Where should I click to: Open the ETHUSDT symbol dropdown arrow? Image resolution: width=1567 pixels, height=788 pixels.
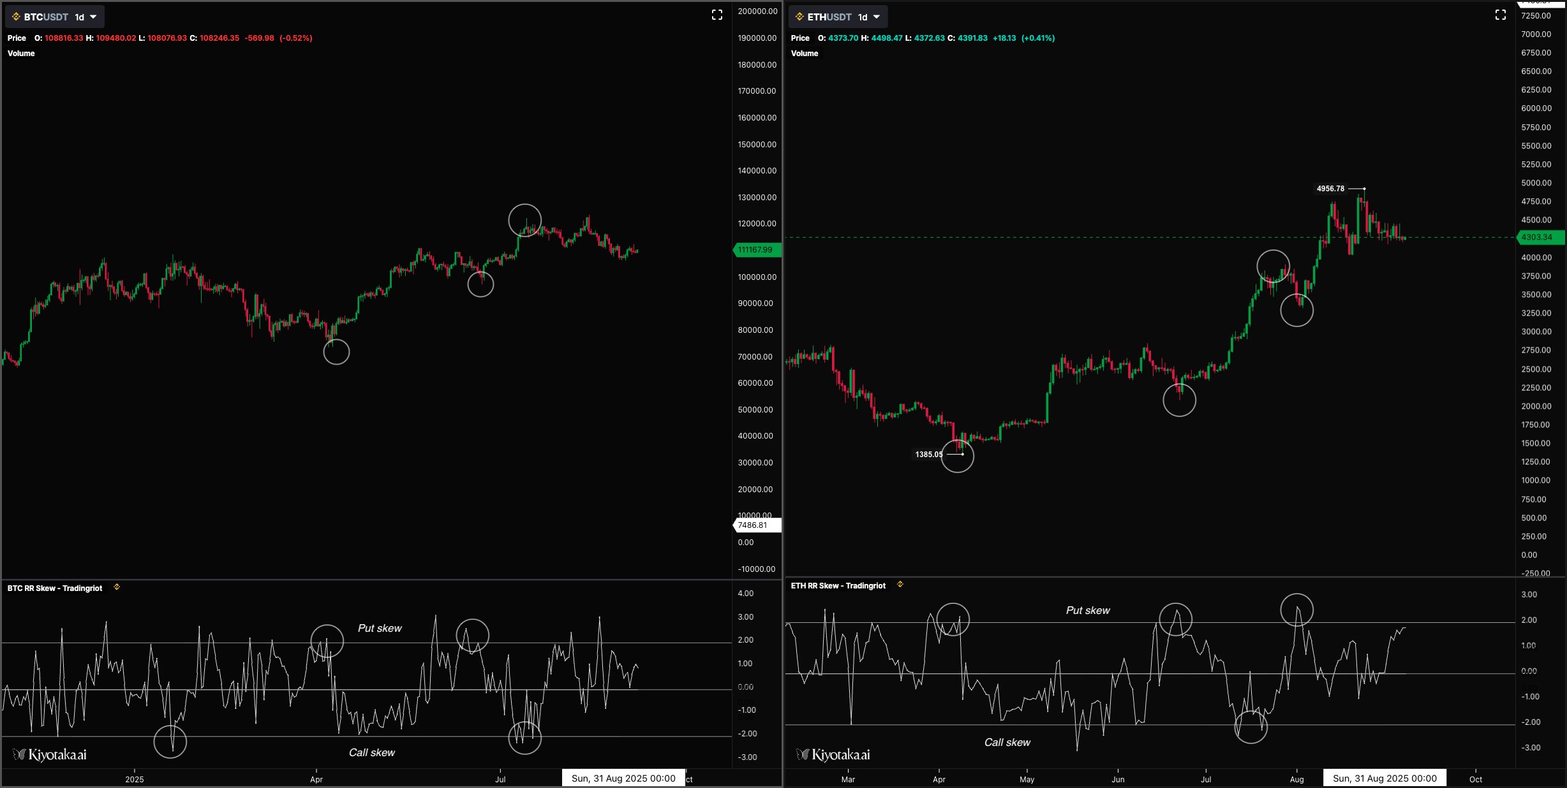(x=877, y=17)
